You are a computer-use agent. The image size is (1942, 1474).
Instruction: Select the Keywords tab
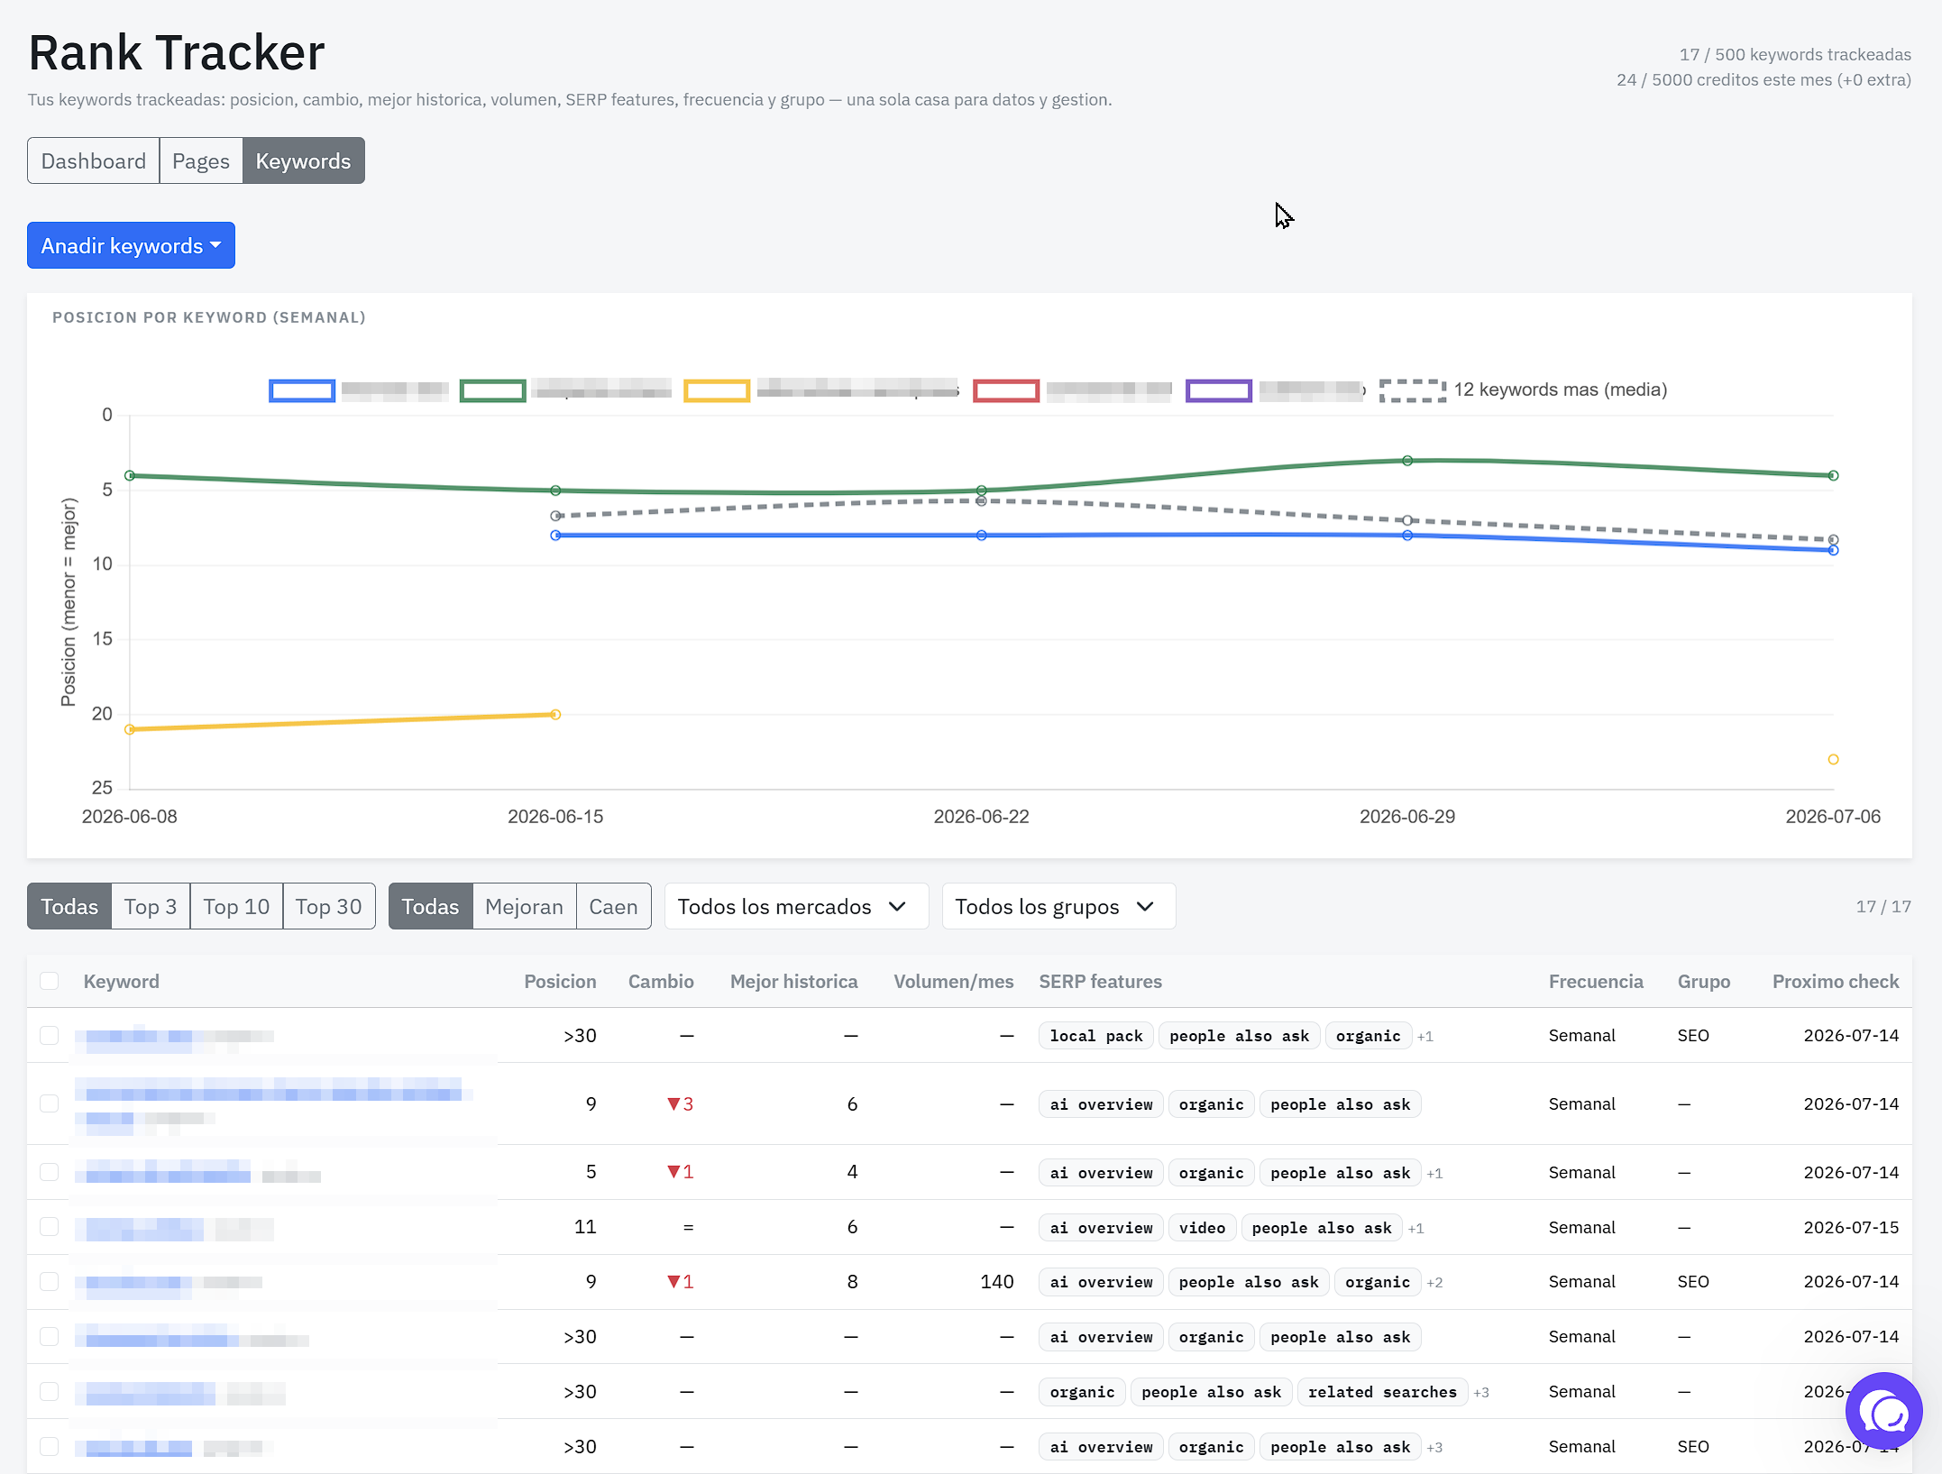304,160
